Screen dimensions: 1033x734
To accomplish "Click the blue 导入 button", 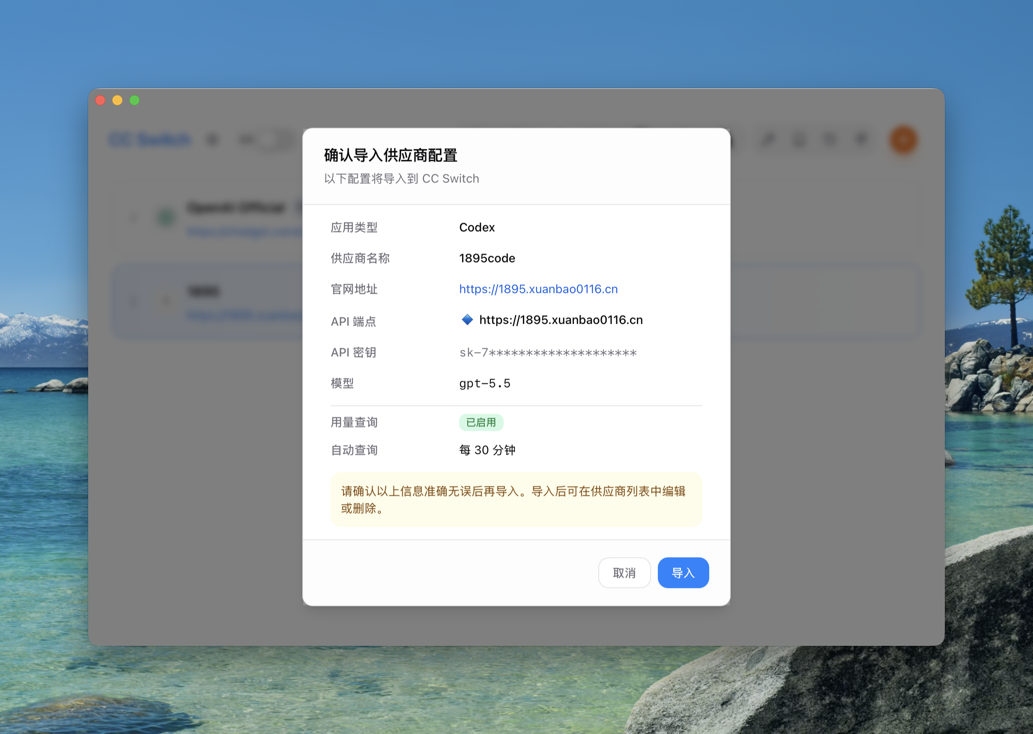I will click(683, 573).
